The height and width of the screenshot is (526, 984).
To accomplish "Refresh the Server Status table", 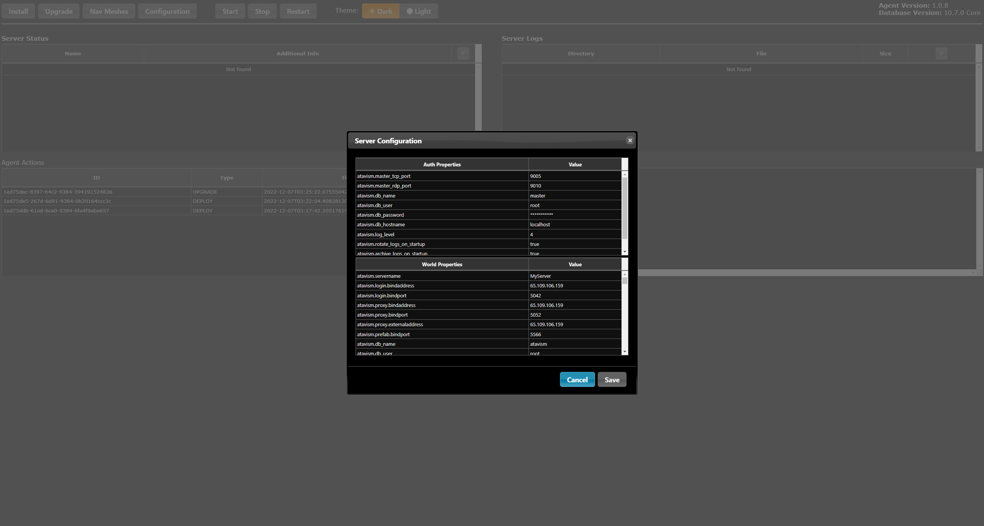I will point(463,53).
